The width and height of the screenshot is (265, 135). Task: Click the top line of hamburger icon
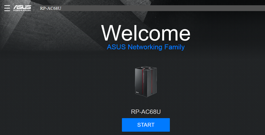(7, 5)
